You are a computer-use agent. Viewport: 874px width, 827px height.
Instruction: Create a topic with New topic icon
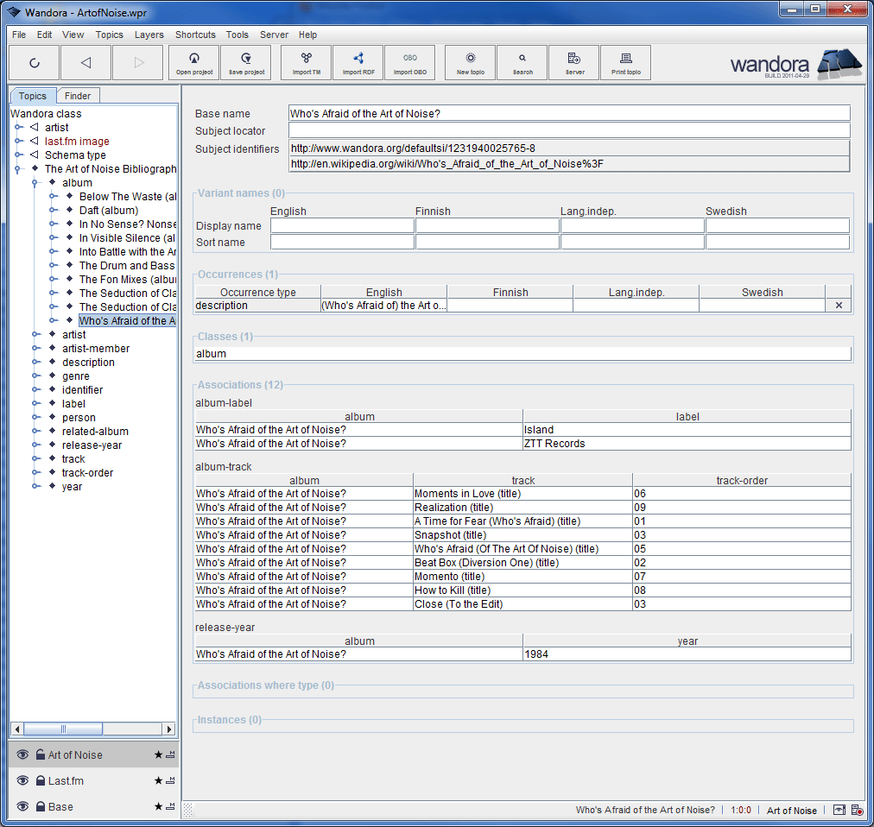[x=471, y=62]
